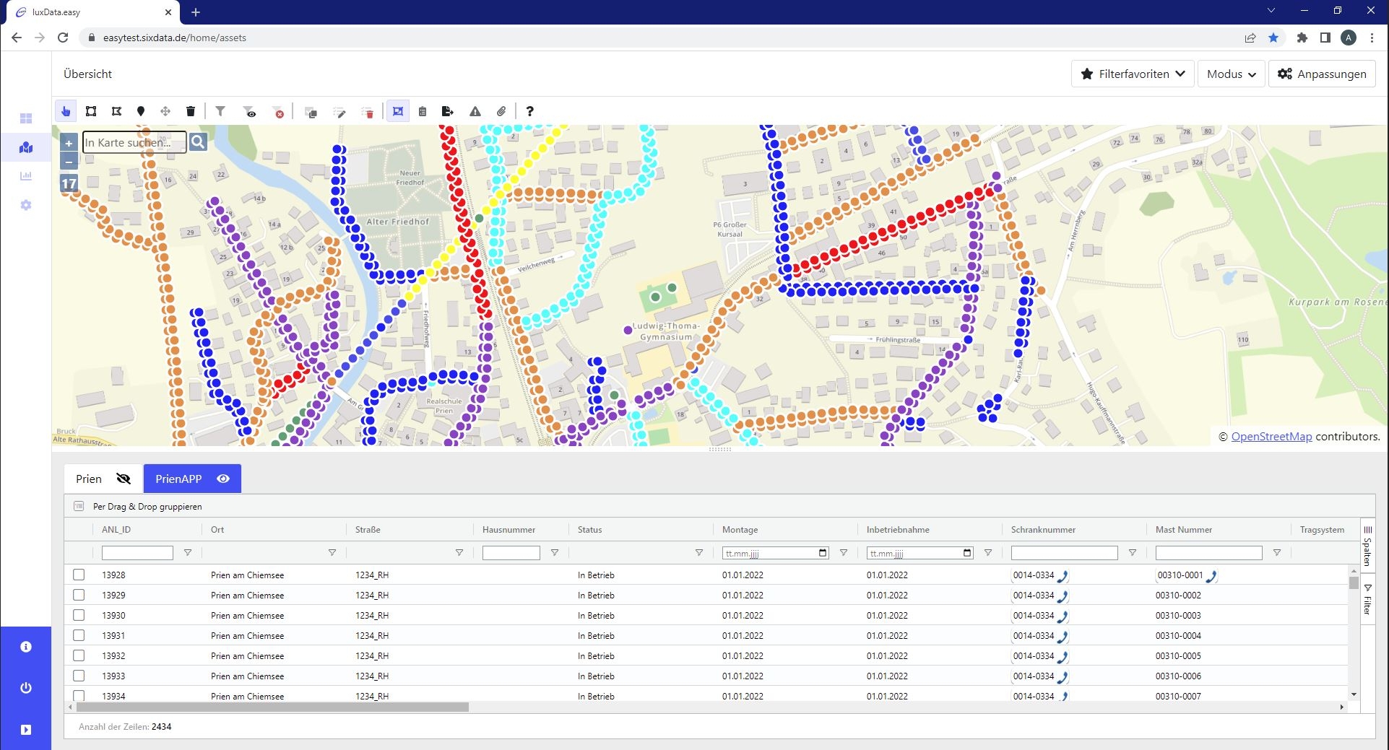This screenshot has width=1389, height=750.
Task: Click the edit list pencil icon
Action: tap(340, 112)
